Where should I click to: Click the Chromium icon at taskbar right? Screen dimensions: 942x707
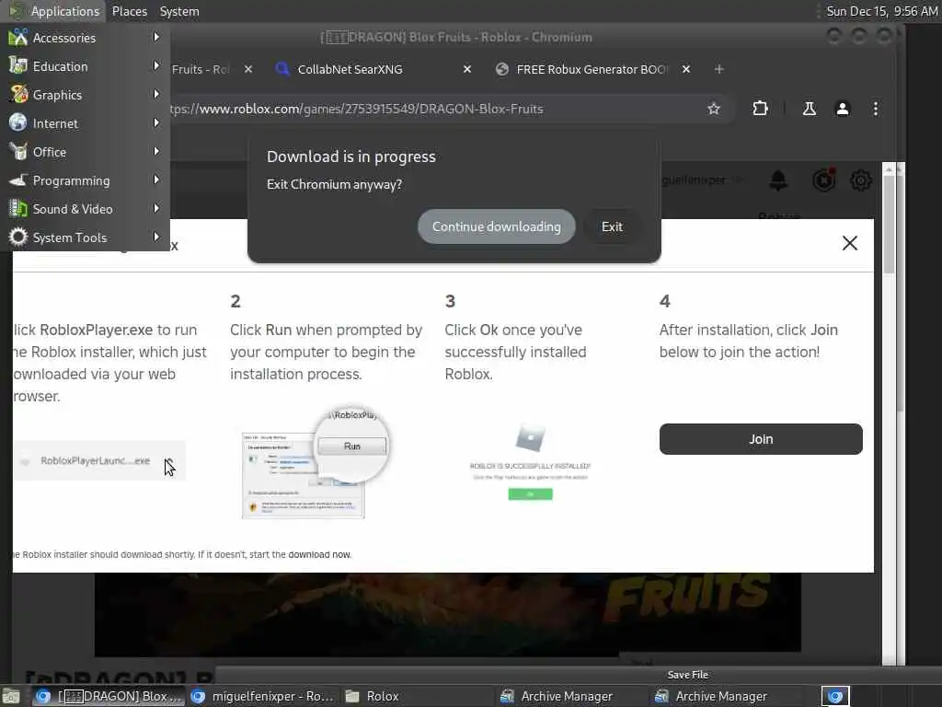(835, 696)
